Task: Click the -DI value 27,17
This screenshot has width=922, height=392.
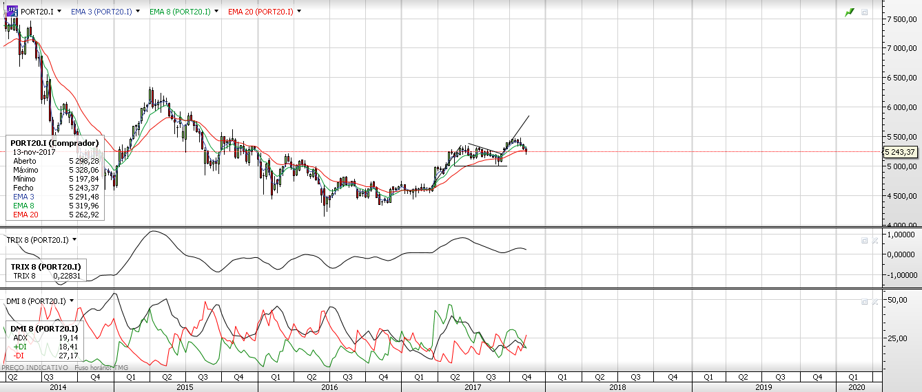Action: [x=69, y=356]
